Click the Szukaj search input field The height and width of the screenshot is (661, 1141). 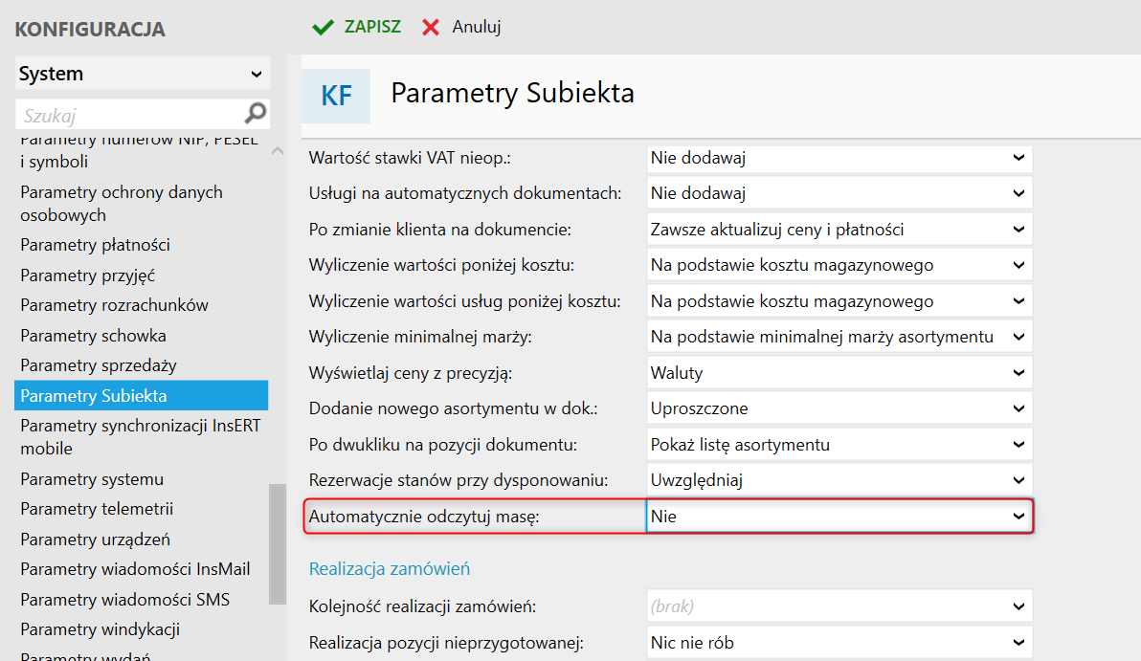pos(129,116)
